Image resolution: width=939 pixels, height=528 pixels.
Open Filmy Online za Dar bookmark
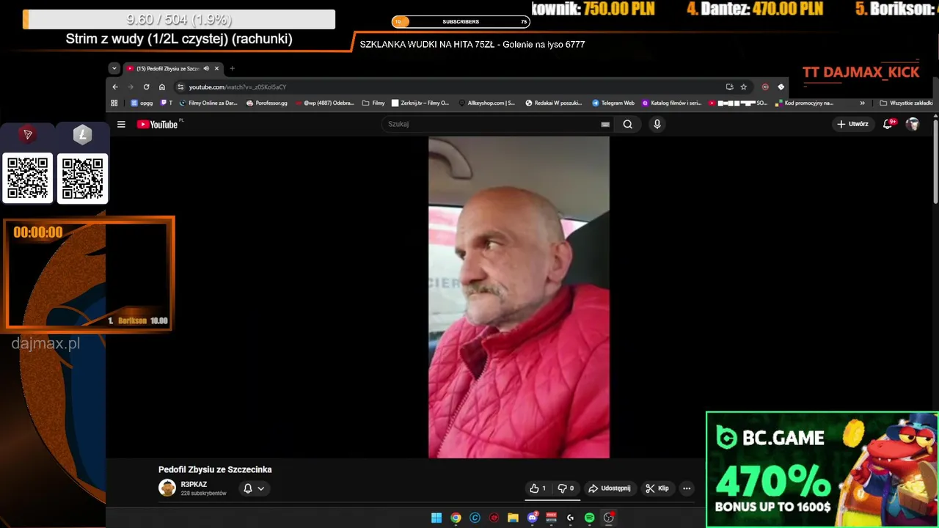tap(208, 103)
